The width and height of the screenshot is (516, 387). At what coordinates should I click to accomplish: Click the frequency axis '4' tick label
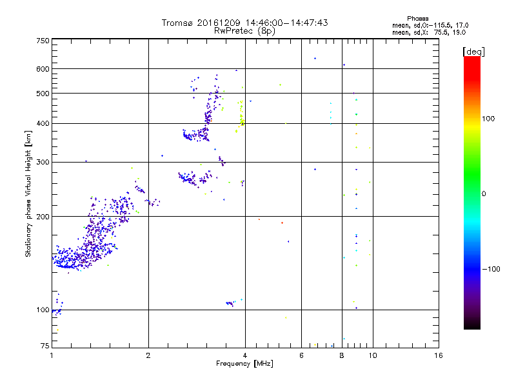click(245, 355)
